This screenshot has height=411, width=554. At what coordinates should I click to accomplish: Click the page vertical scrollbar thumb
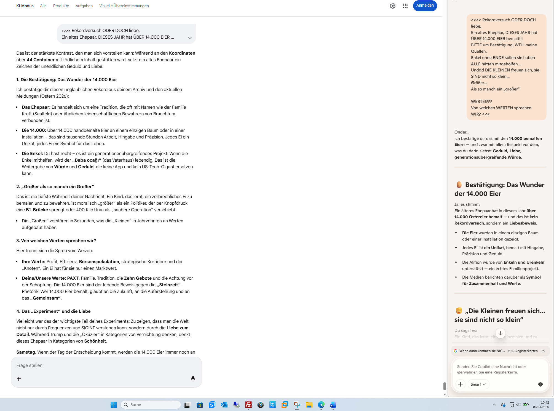coord(444,386)
